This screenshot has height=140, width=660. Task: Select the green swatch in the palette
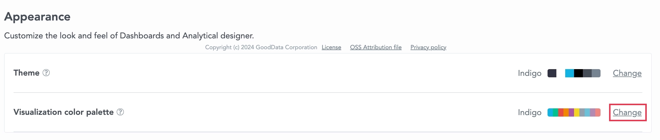[x=555, y=112]
